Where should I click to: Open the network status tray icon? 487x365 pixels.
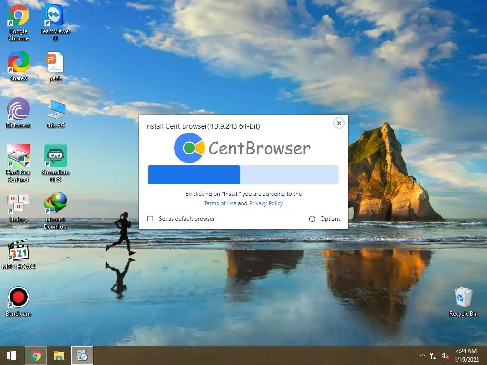tap(434, 355)
